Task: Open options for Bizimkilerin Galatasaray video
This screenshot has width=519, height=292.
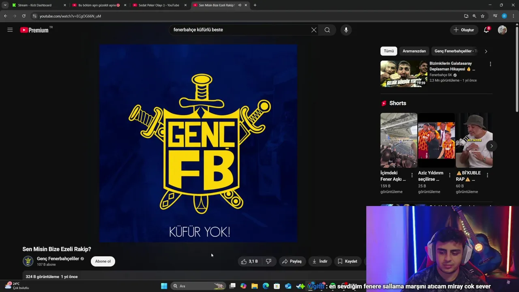Action: pos(490,64)
